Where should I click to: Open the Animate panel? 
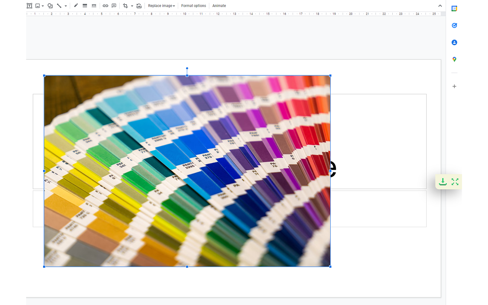[219, 6]
